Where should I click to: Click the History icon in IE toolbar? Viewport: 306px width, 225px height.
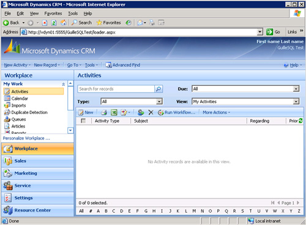point(129,23)
